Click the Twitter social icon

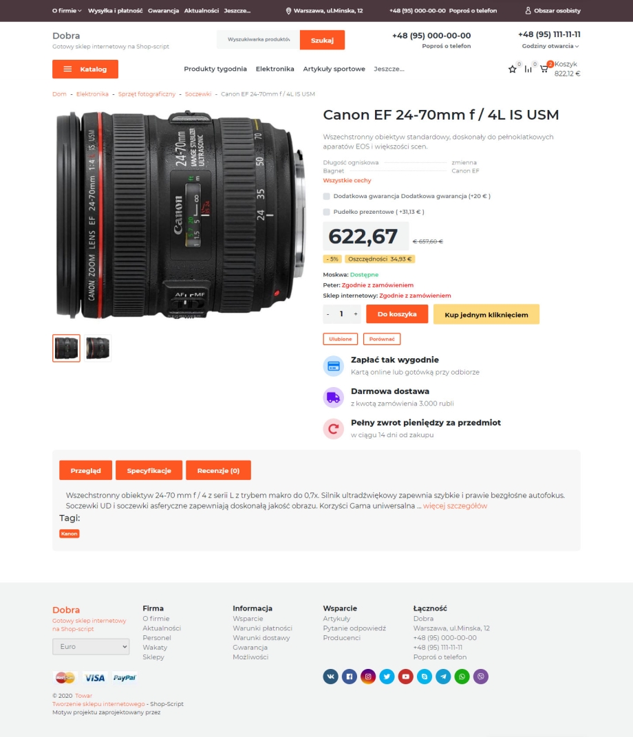click(387, 676)
